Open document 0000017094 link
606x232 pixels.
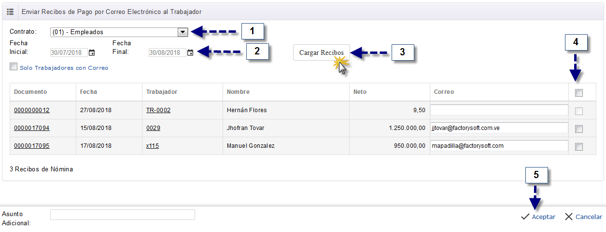[32, 128]
